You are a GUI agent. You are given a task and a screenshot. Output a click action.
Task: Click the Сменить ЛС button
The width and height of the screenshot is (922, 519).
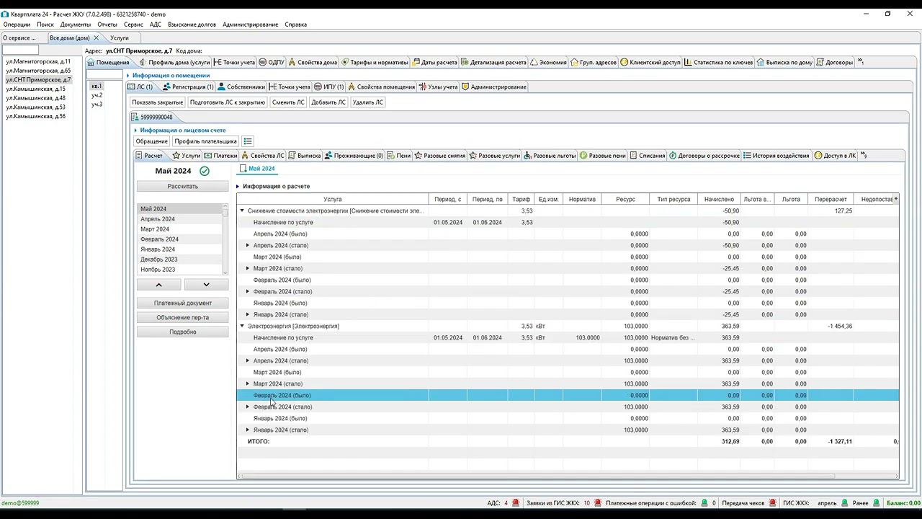point(289,102)
